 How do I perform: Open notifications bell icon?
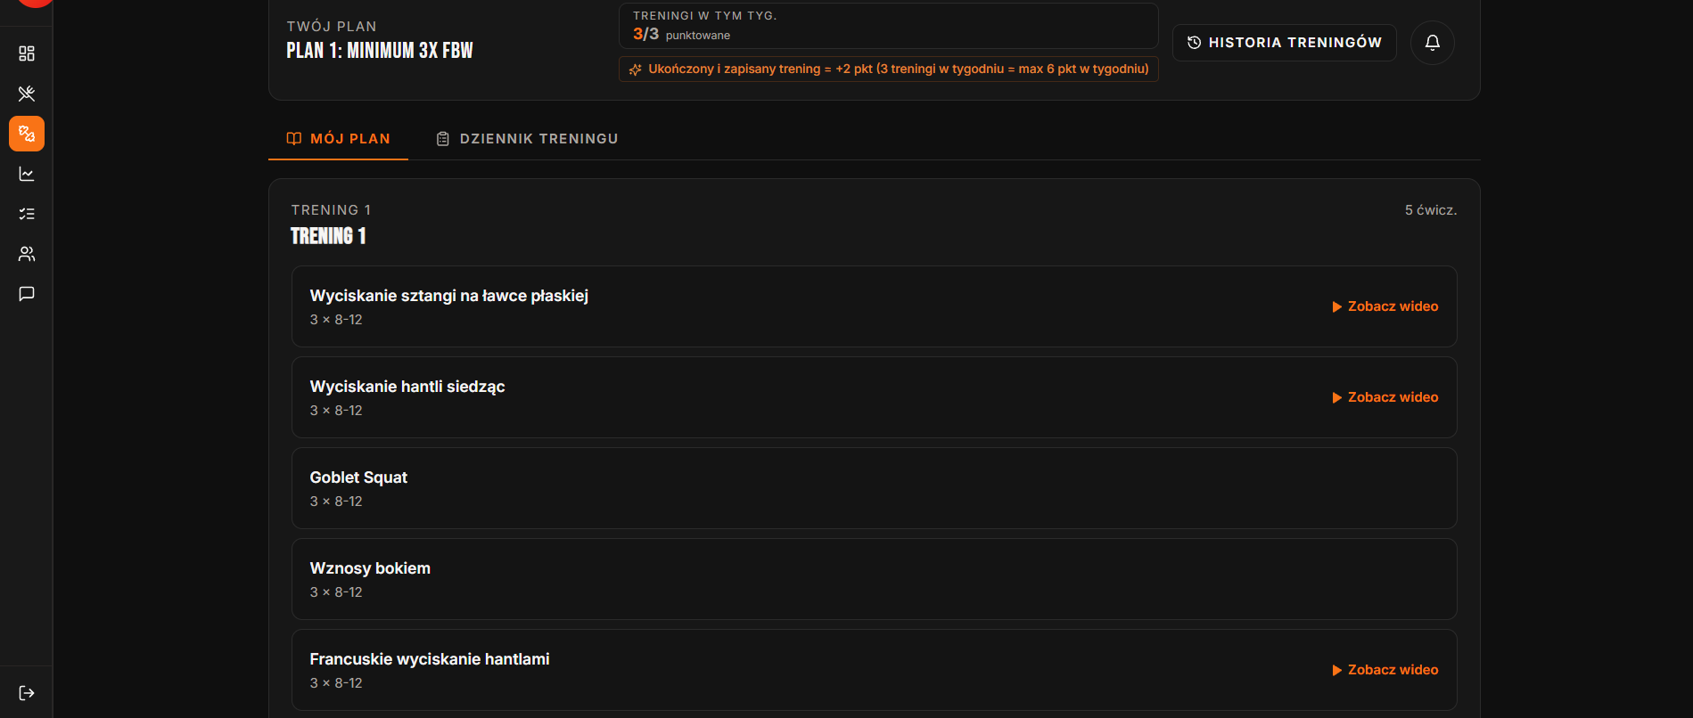[1433, 43]
